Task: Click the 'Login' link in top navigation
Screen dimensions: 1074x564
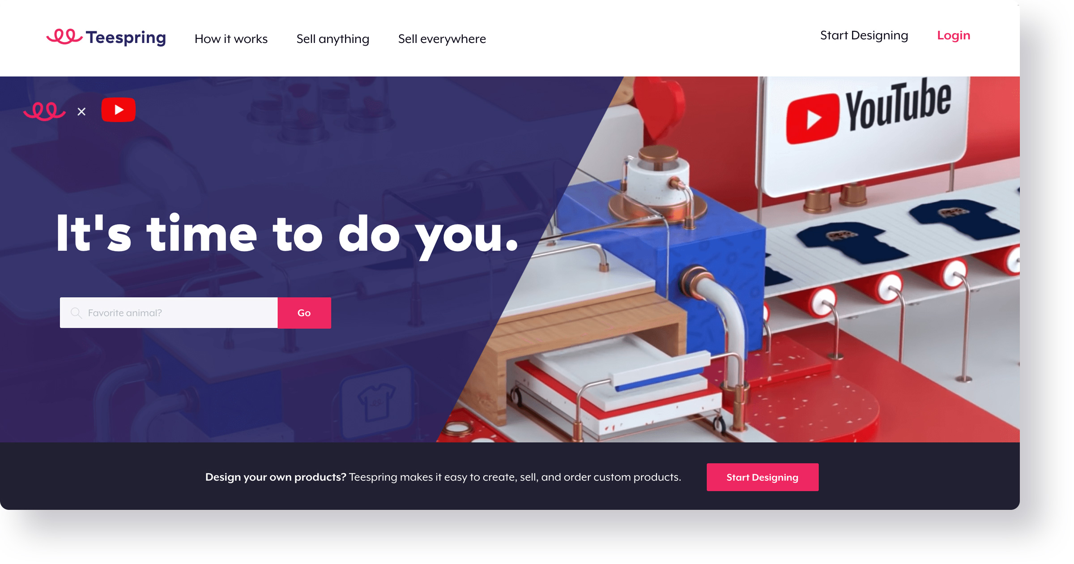Action: coord(955,34)
